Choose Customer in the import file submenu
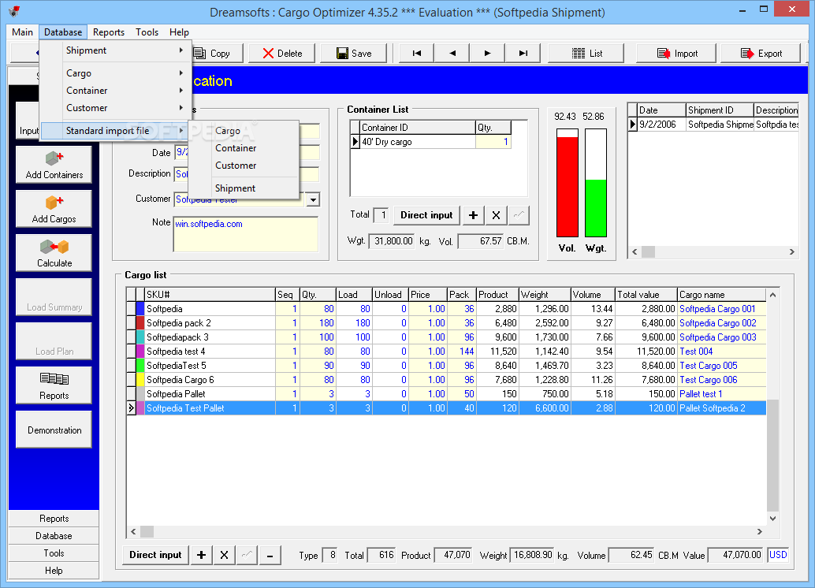Viewport: 815px width, 588px height. 244,166
